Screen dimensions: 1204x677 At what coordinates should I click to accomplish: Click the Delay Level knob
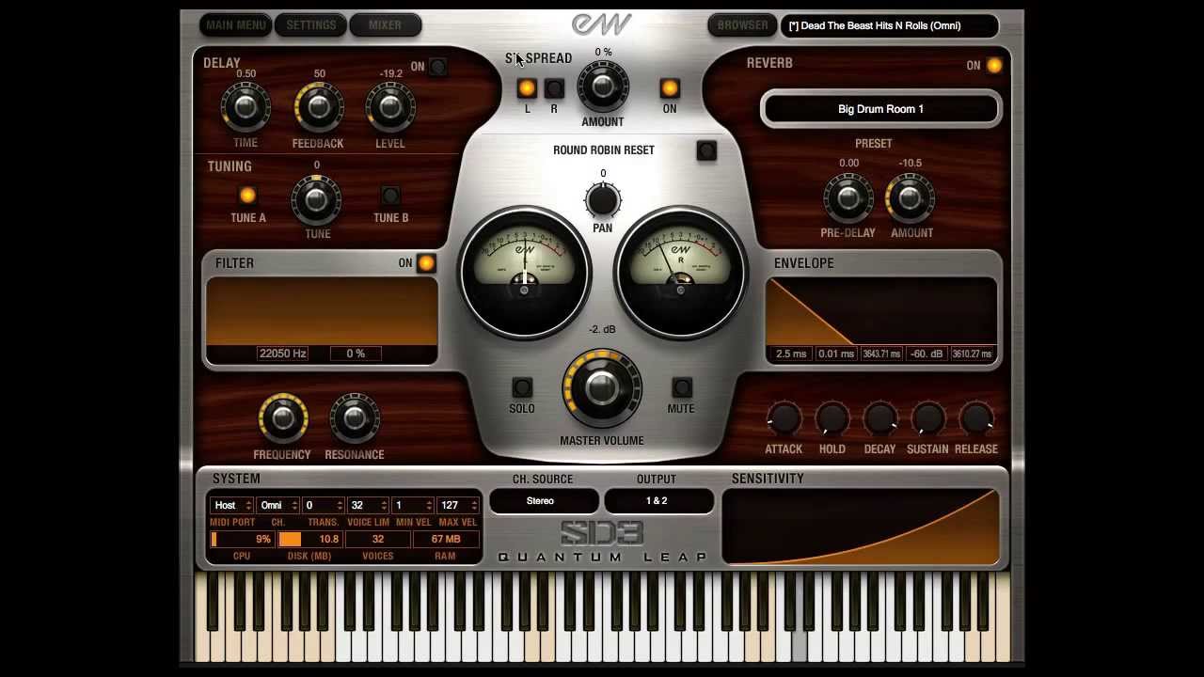tap(390, 107)
